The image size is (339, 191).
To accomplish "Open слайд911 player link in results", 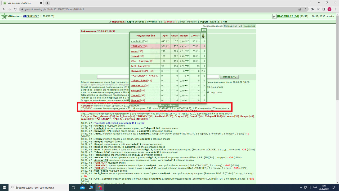I will (x=137, y=41).
